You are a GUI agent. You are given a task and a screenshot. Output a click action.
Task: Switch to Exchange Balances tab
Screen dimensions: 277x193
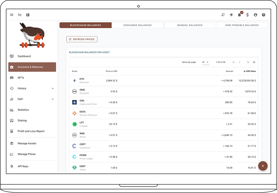tap(138, 25)
